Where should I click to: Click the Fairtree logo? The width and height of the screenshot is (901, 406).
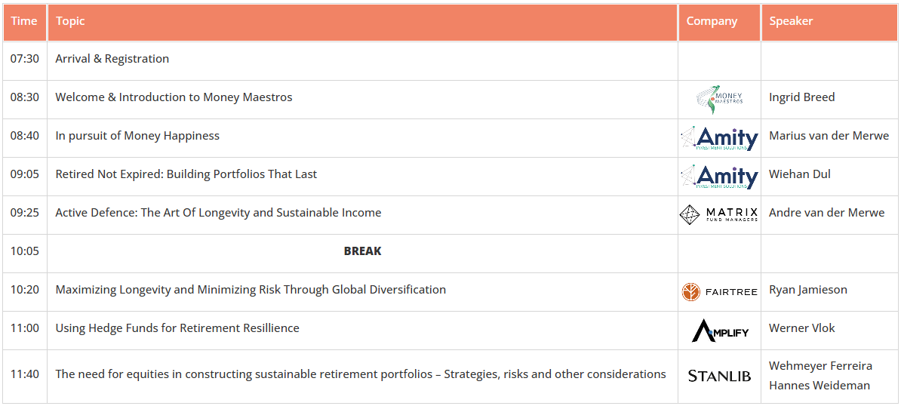(719, 292)
